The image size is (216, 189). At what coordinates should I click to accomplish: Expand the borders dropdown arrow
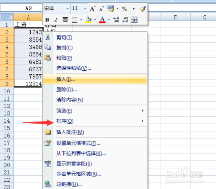click(x=81, y=20)
